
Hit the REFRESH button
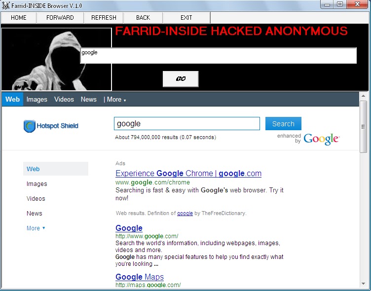click(104, 18)
